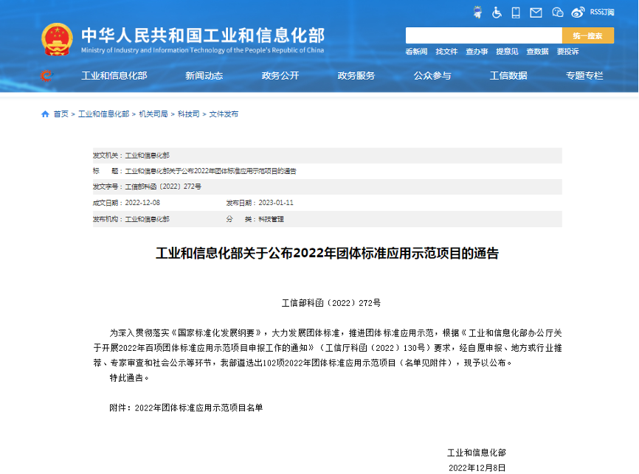
Task: Click the English ministry name subtitle
Action: point(202,50)
